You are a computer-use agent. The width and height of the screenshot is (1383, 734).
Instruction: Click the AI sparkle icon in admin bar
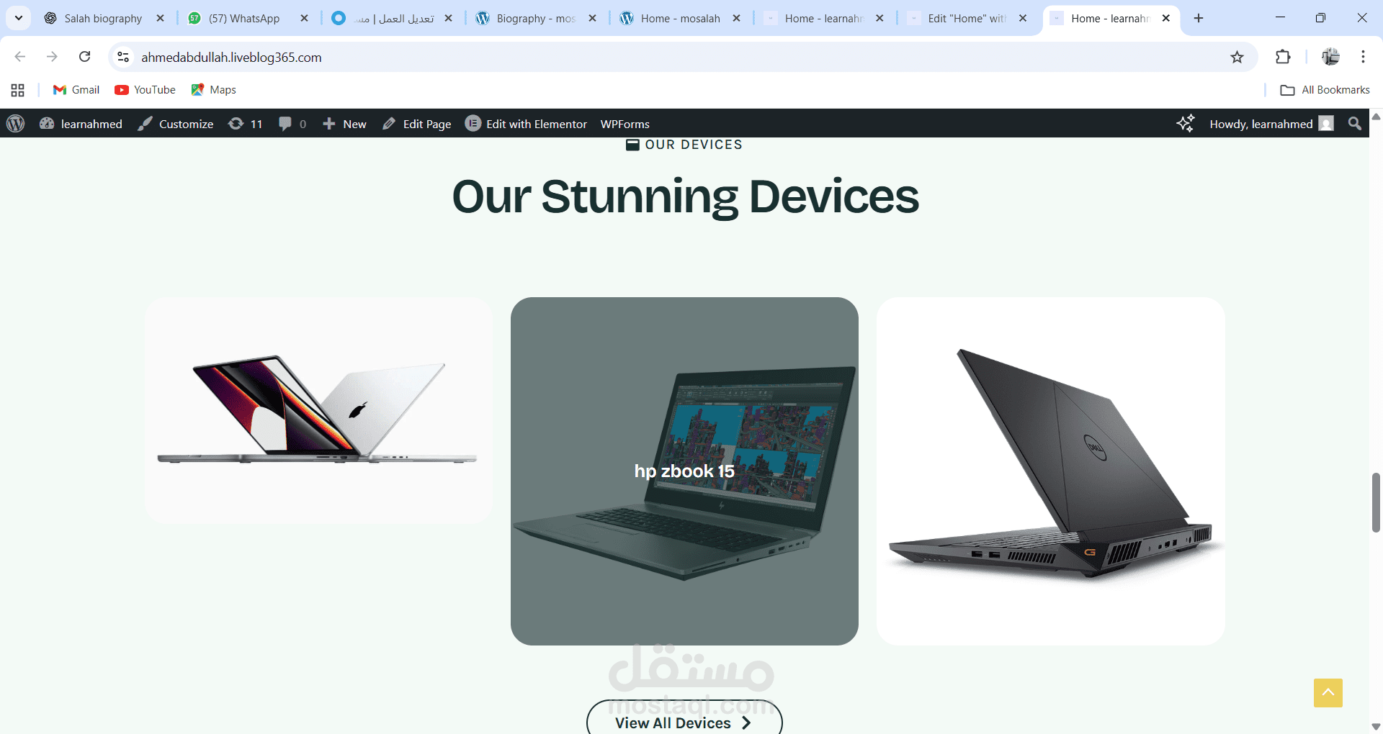1185,124
